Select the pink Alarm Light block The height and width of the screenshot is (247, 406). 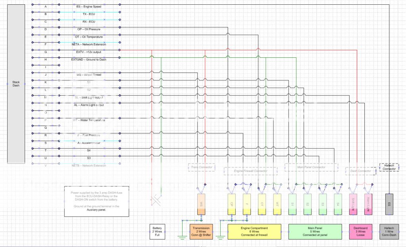368,204
